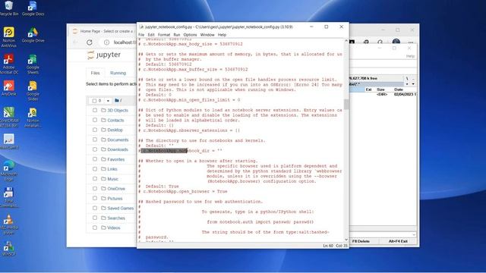Sort by the Size column header in Total Commander
The width and height of the screenshot is (486, 273).
380,89
